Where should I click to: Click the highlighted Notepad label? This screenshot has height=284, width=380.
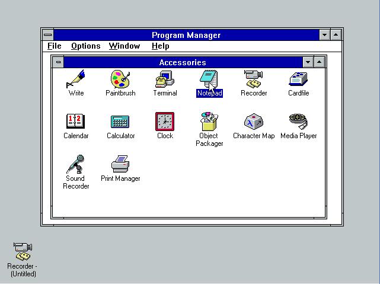tap(209, 93)
